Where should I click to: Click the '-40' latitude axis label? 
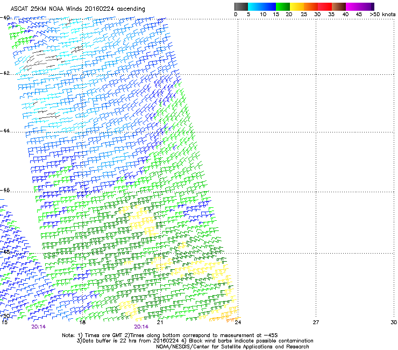coord(5,18)
